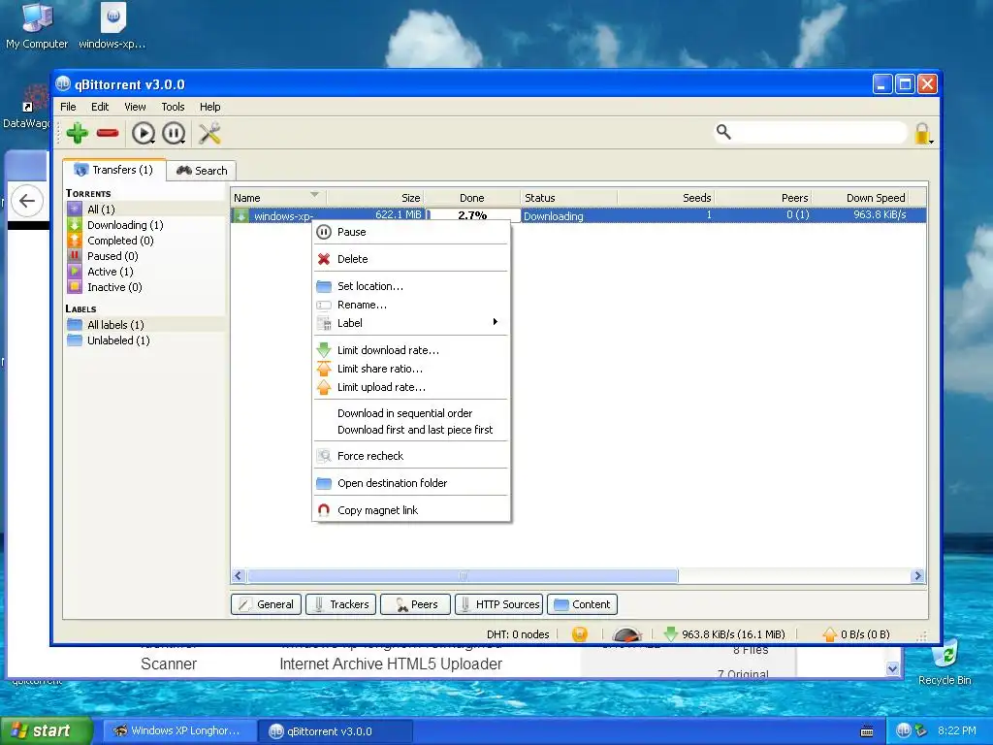This screenshot has height=745, width=993.
Task: Click the horizontal scrollbar thumb of torrent list
Action: 463,576
